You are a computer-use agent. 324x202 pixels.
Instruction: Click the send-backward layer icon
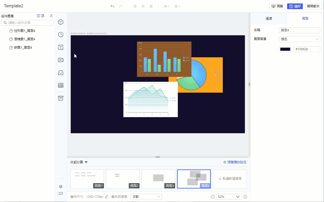pyautogui.click(x=143, y=6)
